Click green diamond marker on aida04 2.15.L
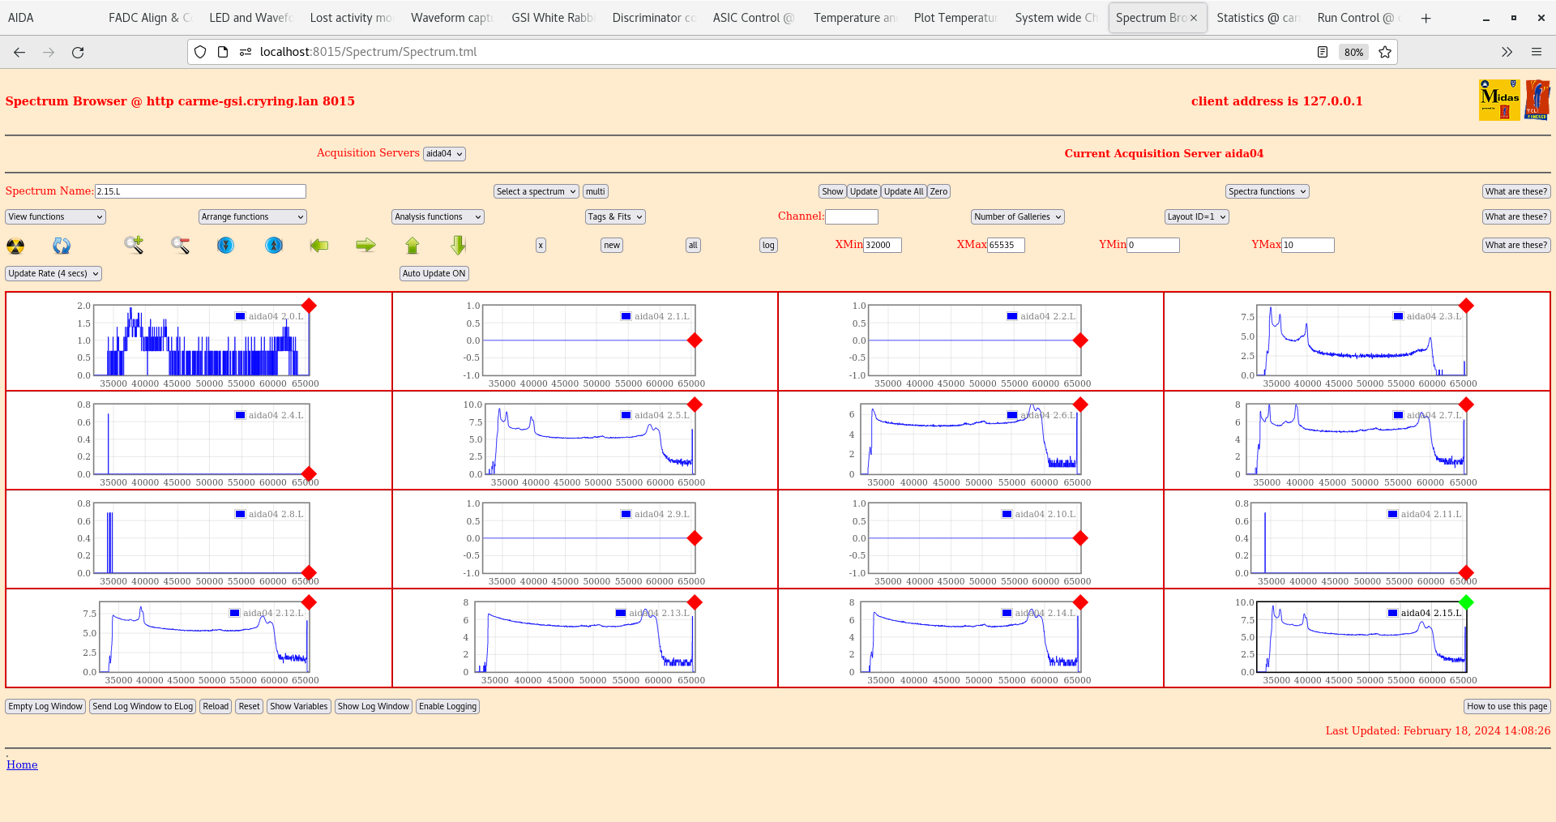The height and width of the screenshot is (822, 1556). click(1466, 602)
